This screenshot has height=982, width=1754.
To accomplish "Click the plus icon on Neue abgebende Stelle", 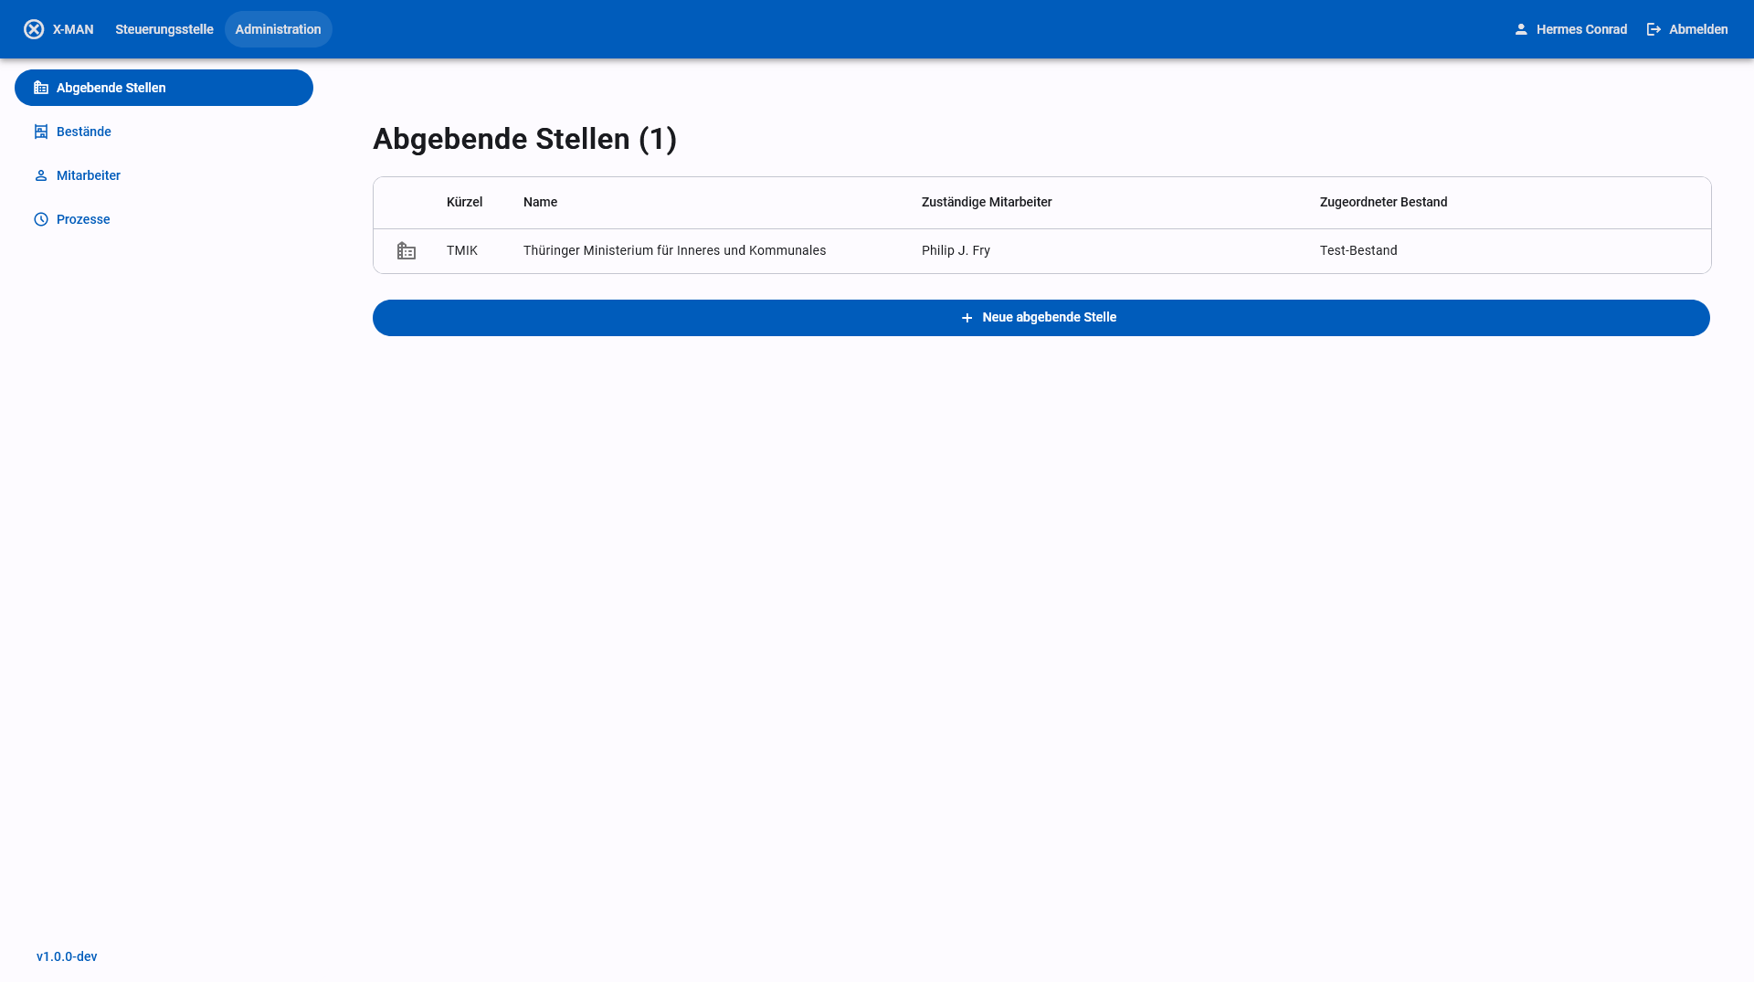I will coord(967,318).
